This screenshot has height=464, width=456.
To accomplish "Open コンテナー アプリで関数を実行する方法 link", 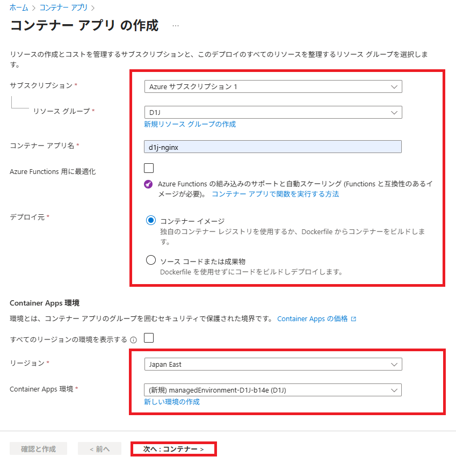I will click(x=275, y=194).
